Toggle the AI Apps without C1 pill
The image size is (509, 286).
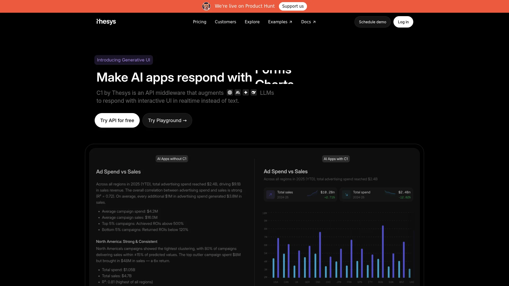[x=172, y=159]
